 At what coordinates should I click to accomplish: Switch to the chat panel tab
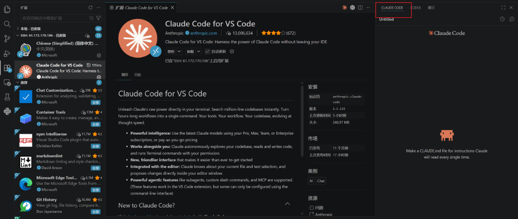431,7
